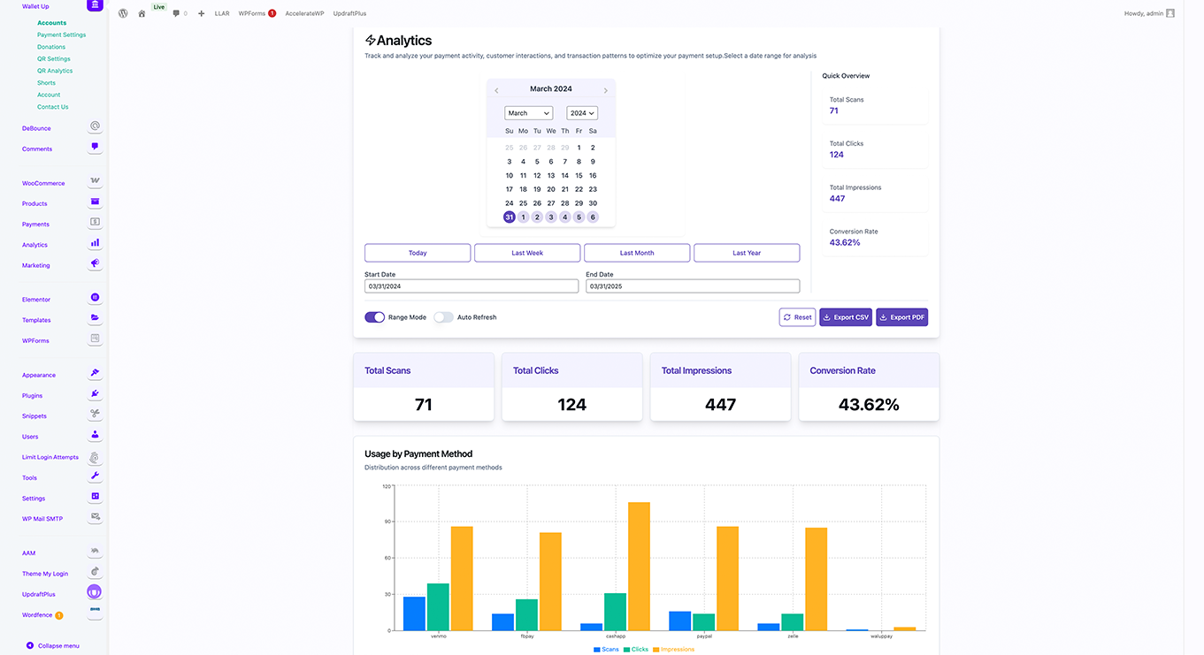Open the UpdraftPlus sidebar icon

pyautogui.click(x=95, y=592)
